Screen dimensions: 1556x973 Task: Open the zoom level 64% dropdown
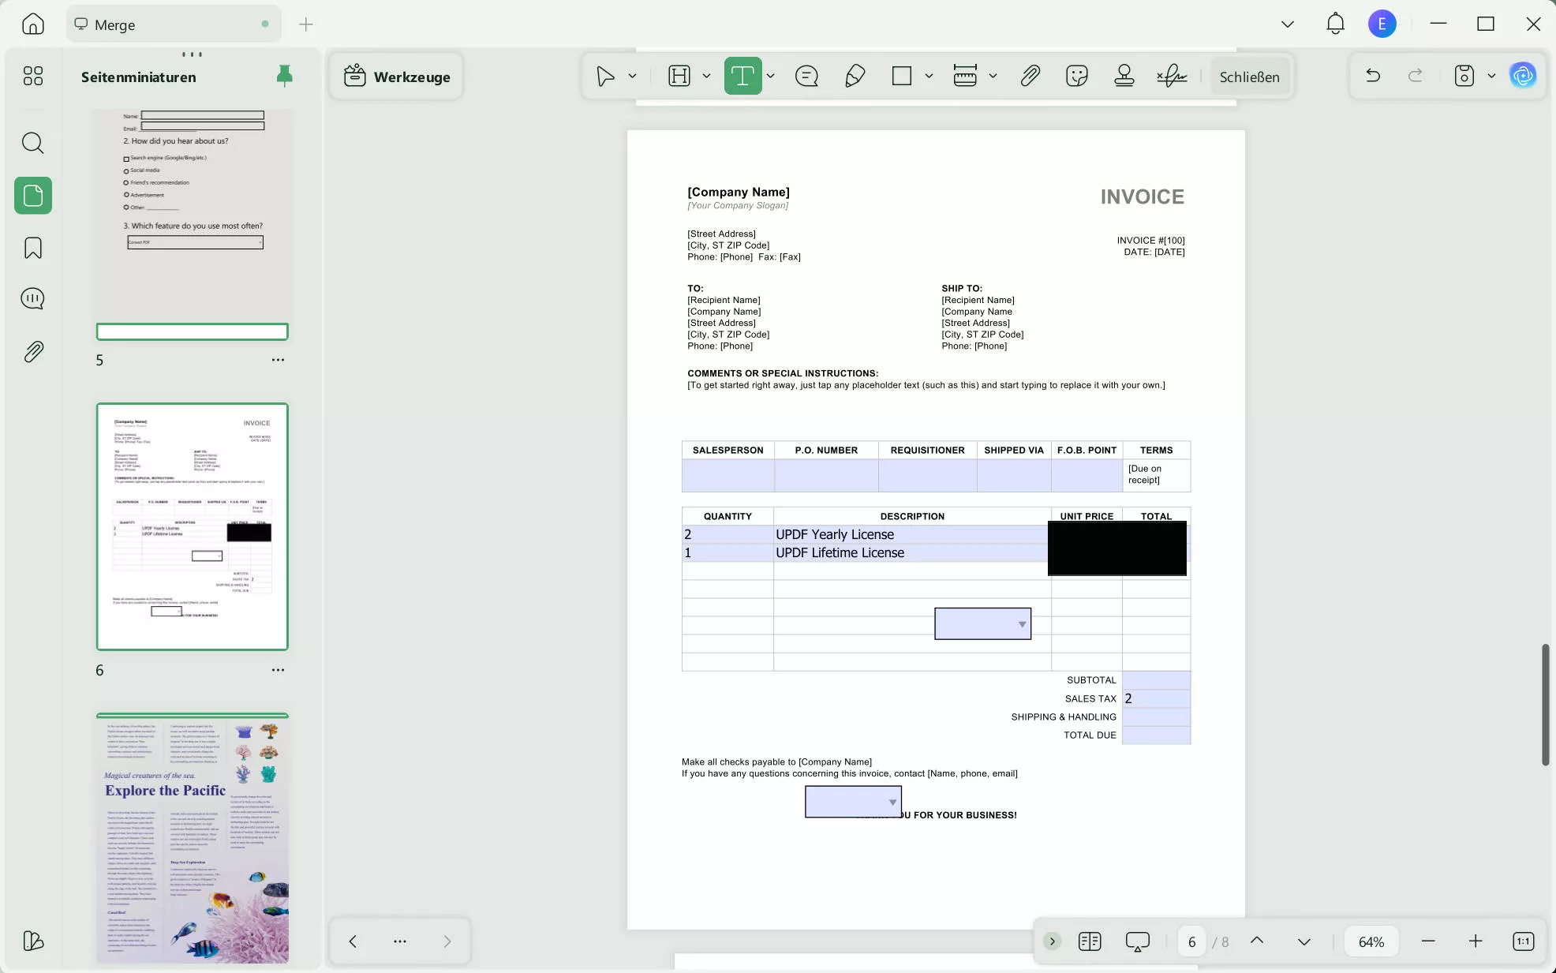(1371, 941)
